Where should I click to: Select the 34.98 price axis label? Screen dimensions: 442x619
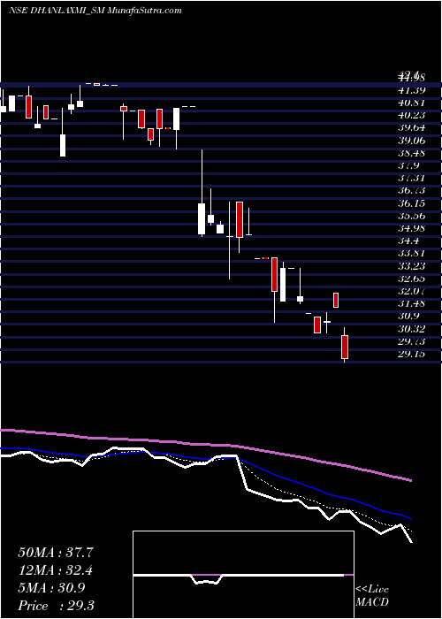413,228
